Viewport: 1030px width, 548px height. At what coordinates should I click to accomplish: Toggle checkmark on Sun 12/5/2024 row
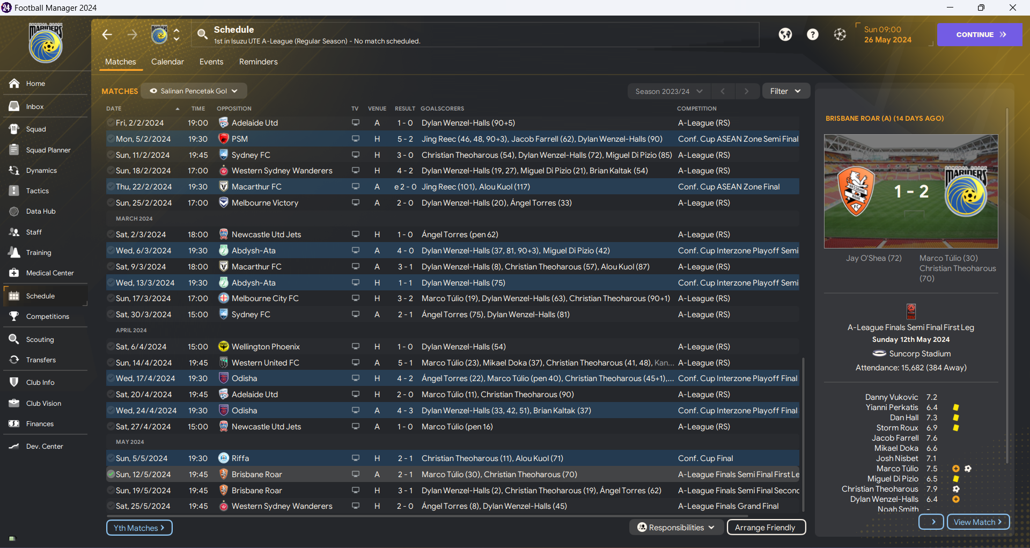(111, 474)
